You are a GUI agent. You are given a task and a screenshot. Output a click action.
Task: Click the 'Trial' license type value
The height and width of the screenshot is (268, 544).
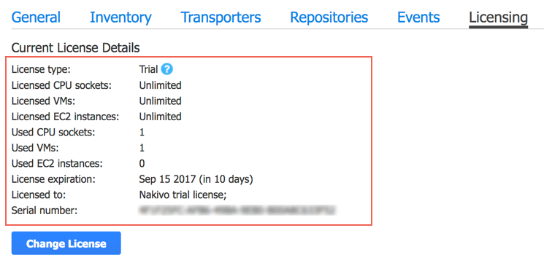[148, 69]
